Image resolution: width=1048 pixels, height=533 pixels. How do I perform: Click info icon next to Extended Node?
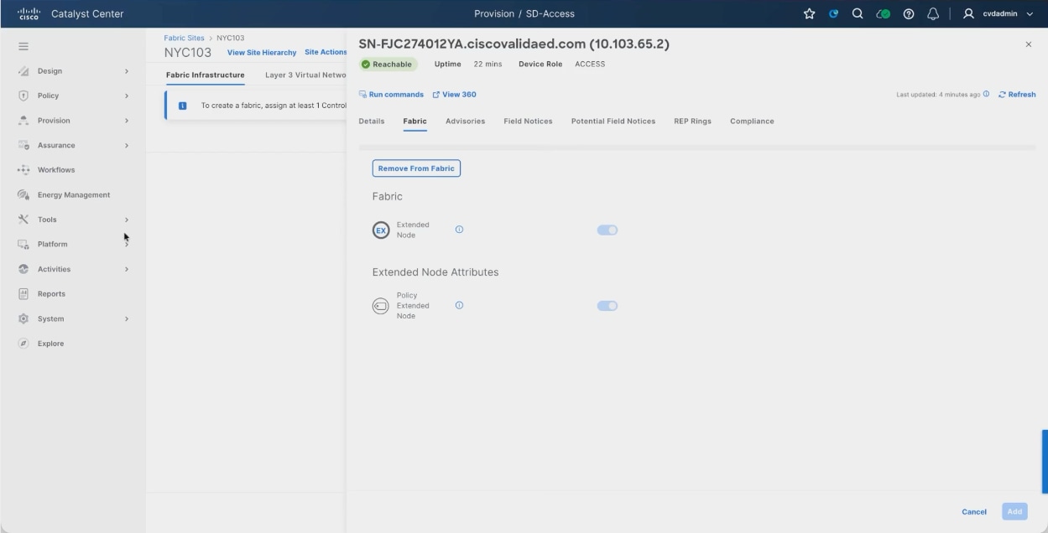coord(459,230)
